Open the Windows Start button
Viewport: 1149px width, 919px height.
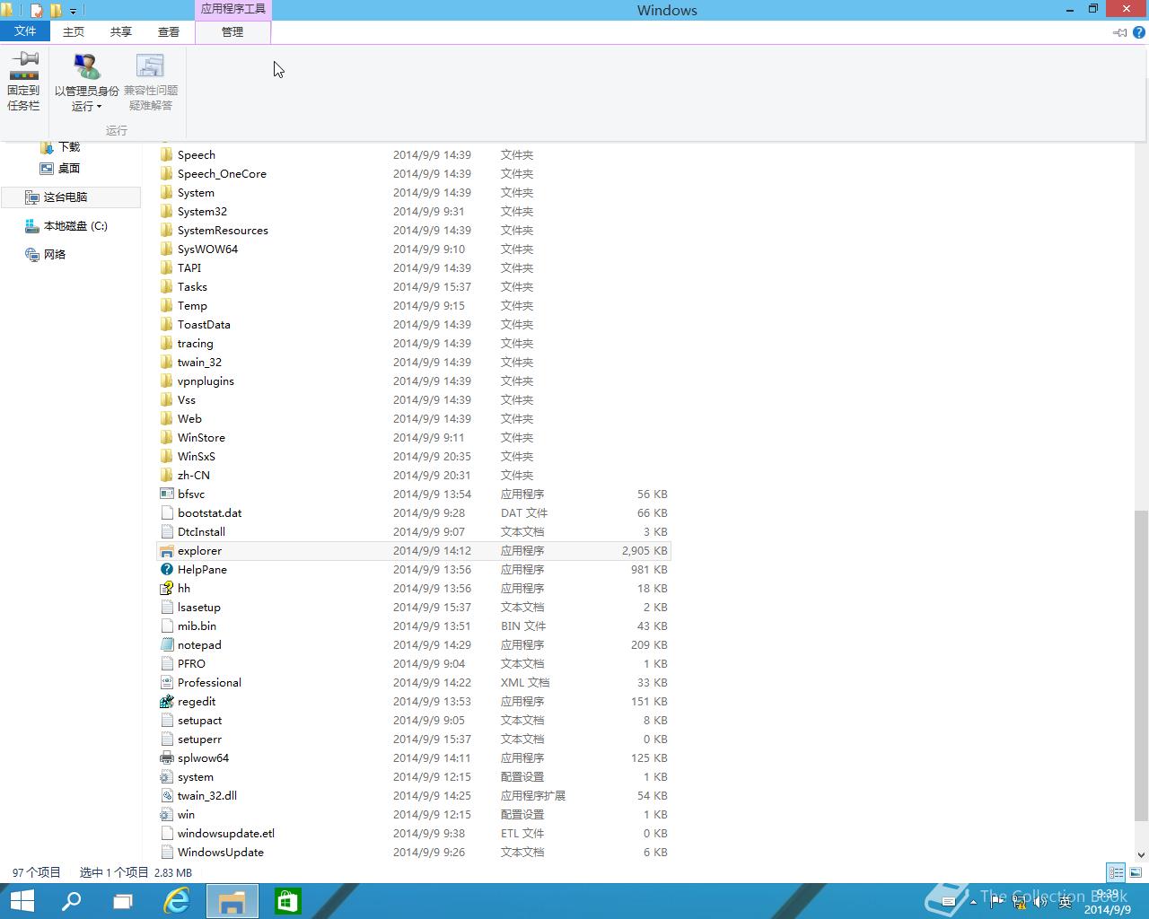tap(22, 901)
